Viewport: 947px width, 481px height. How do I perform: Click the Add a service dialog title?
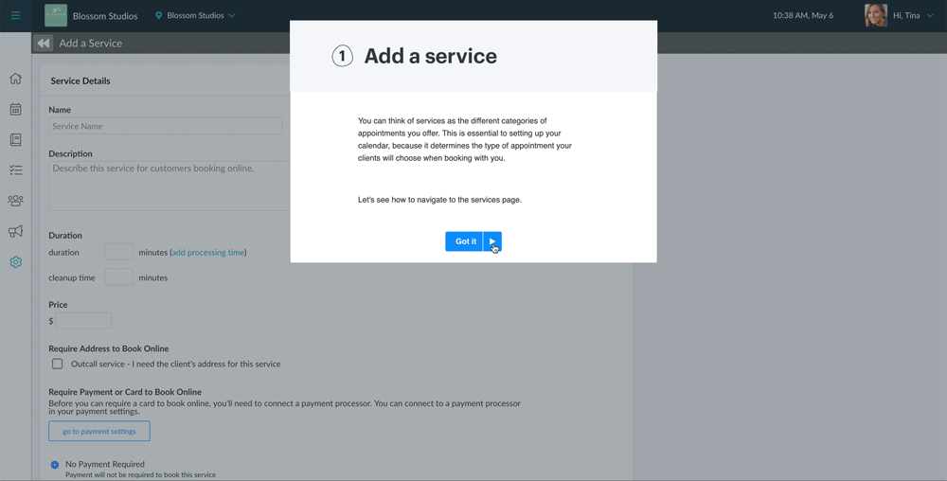coord(430,56)
